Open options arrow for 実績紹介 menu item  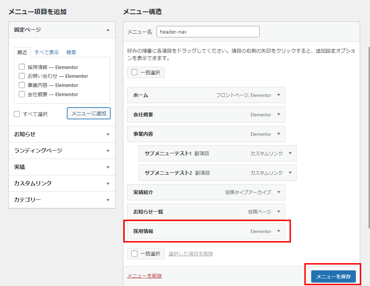click(x=279, y=192)
